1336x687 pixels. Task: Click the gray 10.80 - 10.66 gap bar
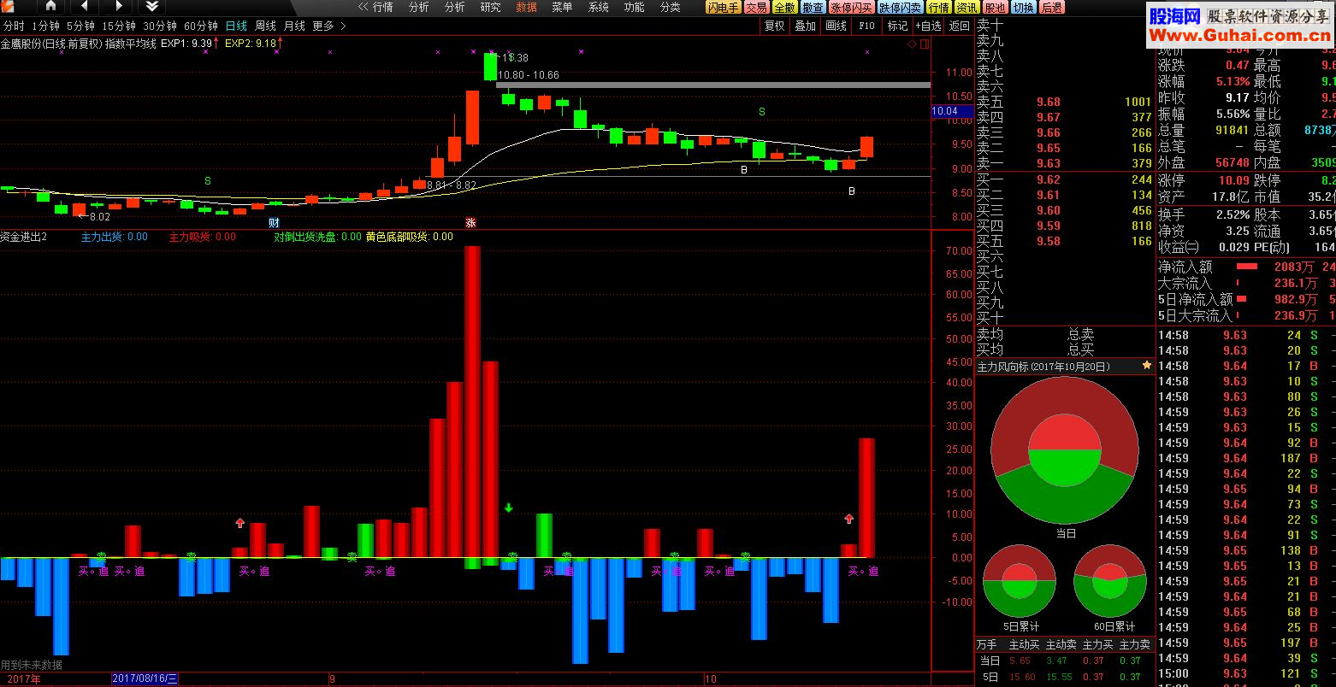[x=713, y=85]
